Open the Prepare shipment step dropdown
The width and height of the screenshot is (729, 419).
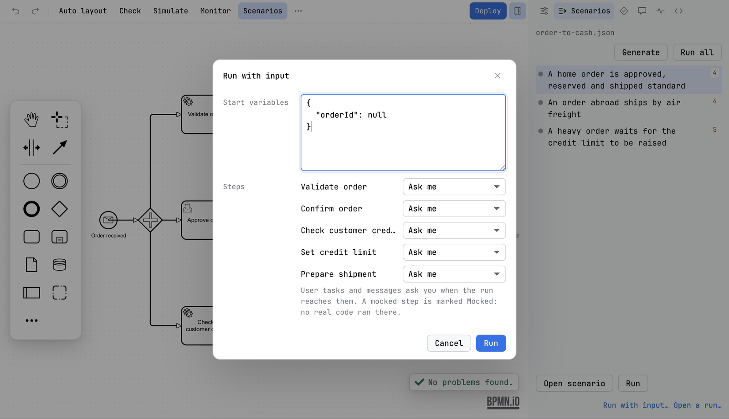pos(454,274)
